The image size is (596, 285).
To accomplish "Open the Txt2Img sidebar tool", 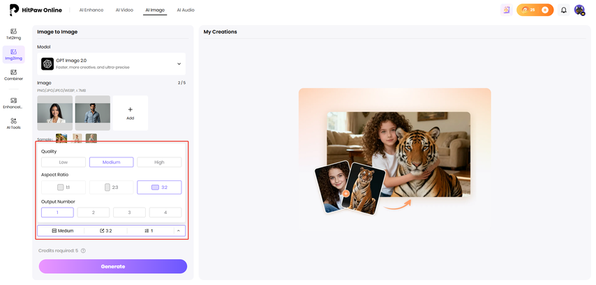I will coord(13,33).
